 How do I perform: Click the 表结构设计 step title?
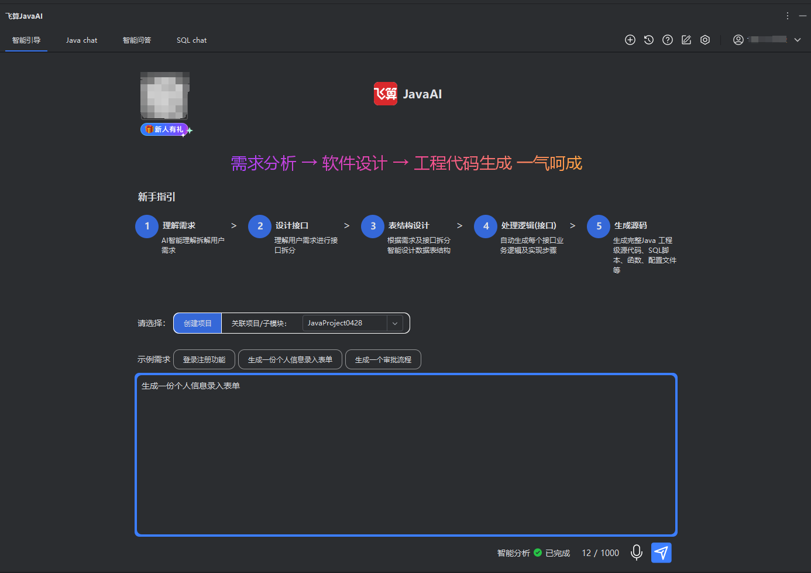409,225
